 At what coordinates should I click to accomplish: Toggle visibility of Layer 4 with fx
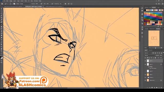pos(145,64)
